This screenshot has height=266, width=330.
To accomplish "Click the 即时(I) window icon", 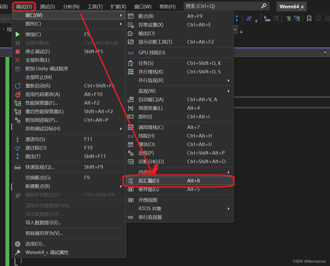I will click(131, 117).
